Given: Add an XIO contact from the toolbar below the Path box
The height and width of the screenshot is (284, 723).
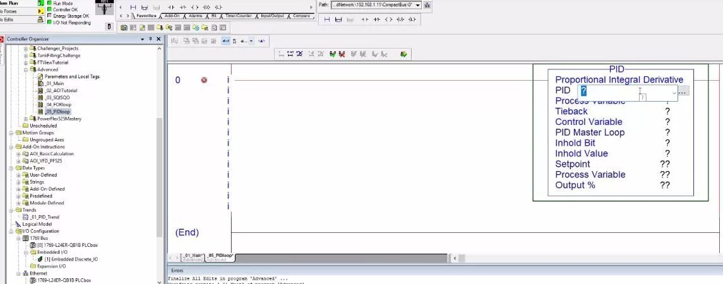Looking at the screenshot, I should point(377,20).
